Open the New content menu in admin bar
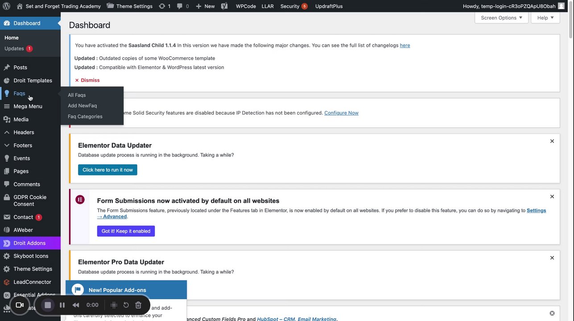Viewport: 574px width, 321px height. coord(205,6)
